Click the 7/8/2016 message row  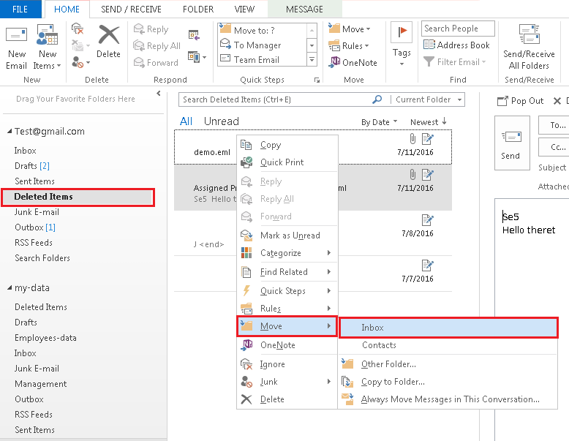pyautogui.click(x=417, y=233)
